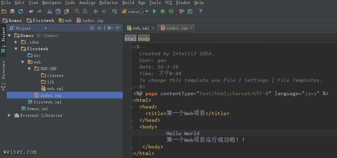Hide Project panel with pin icon

[119, 28]
